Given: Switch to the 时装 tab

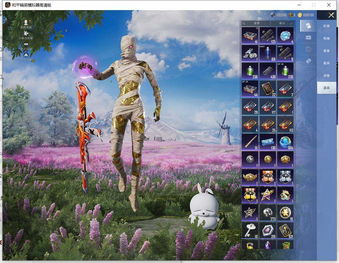Looking at the screenshot, I should click(326, 26).
